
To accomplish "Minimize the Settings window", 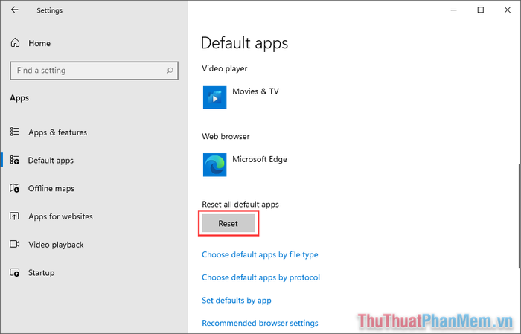I will 453,10.
